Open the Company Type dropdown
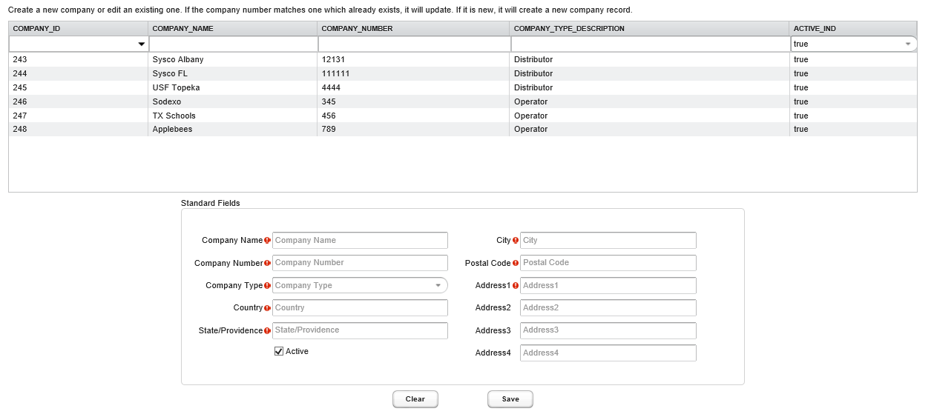 [437, 286]
